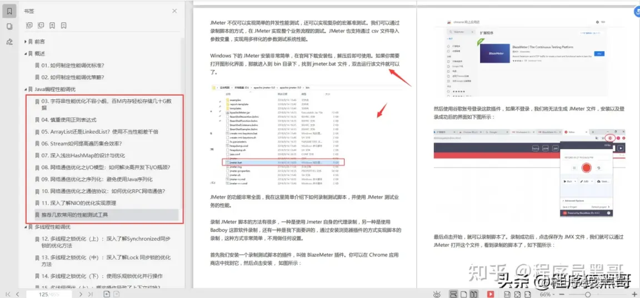The height and width of the screenshot is (298, 640).
Task: Switch to continuous scrolling layout
Action: 453,294
